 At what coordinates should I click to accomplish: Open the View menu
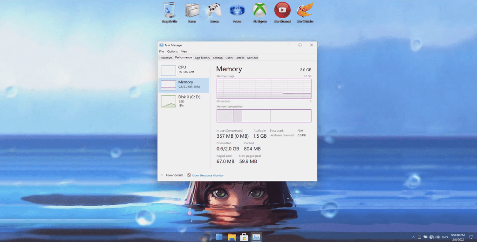184,51
